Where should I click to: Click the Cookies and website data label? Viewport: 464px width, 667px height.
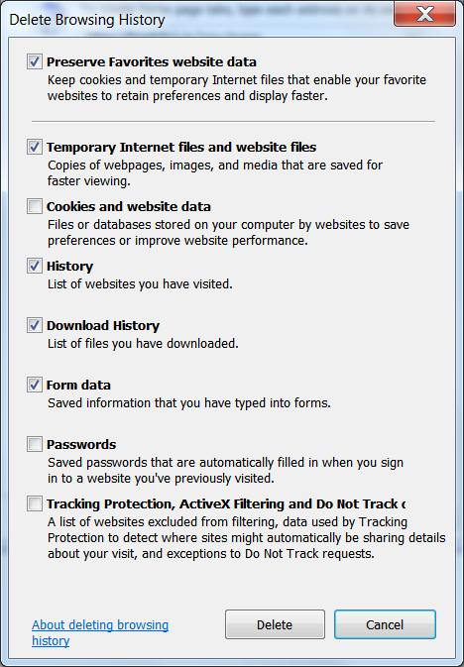[129, 207]
